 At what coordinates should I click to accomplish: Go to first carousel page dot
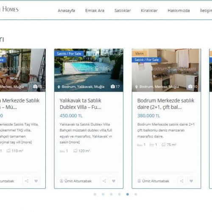pos(95,194)
